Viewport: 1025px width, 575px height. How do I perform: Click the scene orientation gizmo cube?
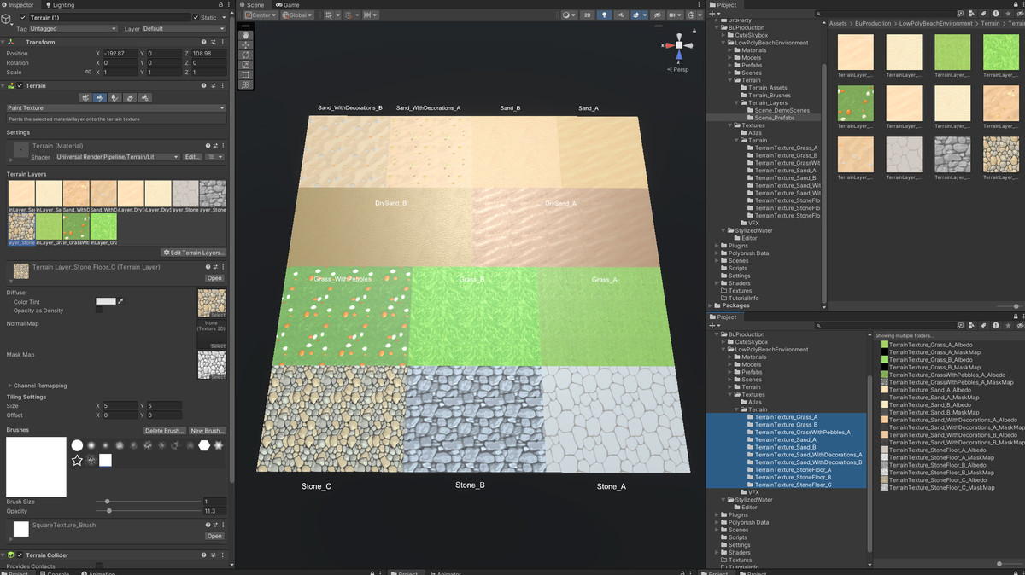pos(679,47)
